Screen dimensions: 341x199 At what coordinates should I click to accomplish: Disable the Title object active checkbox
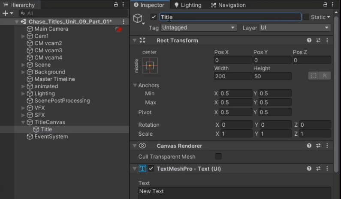(x=154, y=17)
